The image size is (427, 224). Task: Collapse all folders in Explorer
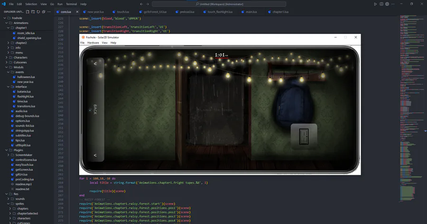tap(44, 12)
